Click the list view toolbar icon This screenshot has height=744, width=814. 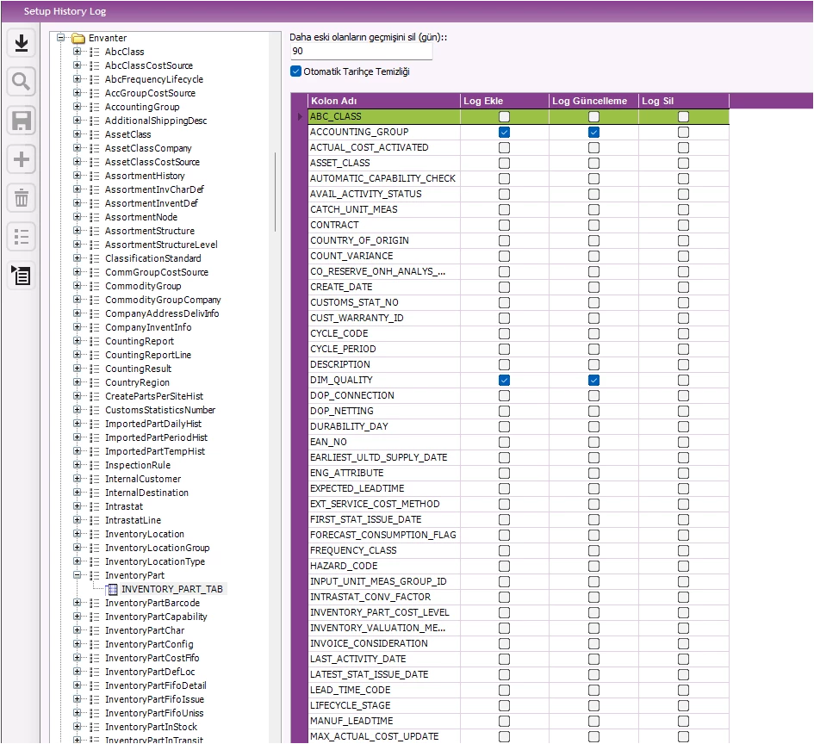[x=22, y=237]
